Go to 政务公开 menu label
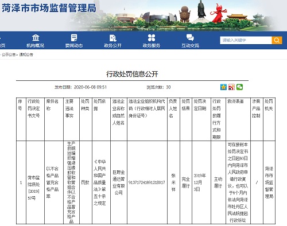Screen dimensions: 287x226 [113, 45]
